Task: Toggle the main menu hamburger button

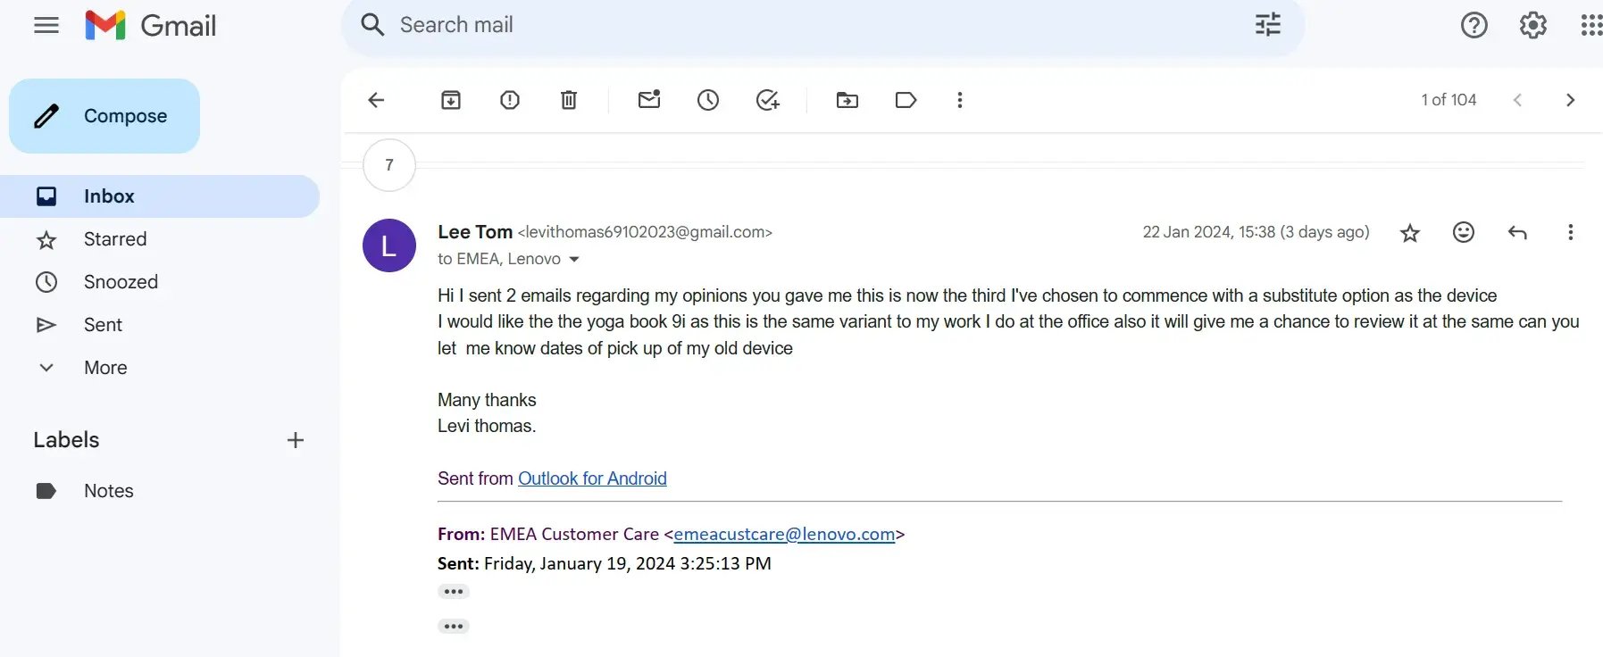Action: [x=46, y=25]
